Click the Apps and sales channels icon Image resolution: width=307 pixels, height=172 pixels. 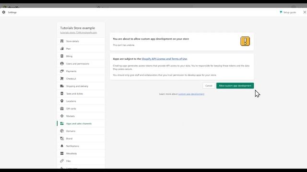click(x=62, y=123)
